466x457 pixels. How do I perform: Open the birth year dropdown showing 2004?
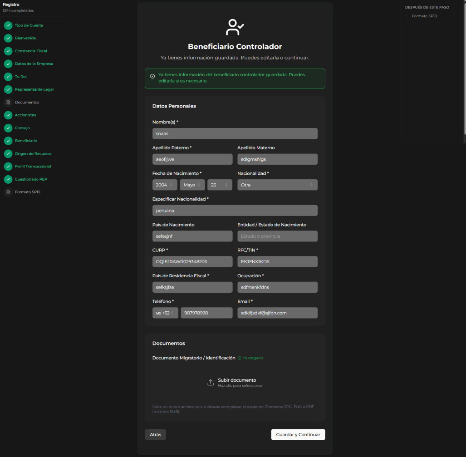[165, 185]
